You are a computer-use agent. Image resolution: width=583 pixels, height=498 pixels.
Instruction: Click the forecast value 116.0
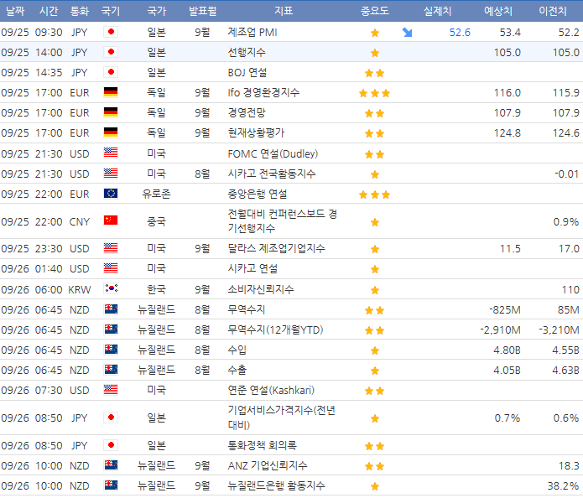508,93
